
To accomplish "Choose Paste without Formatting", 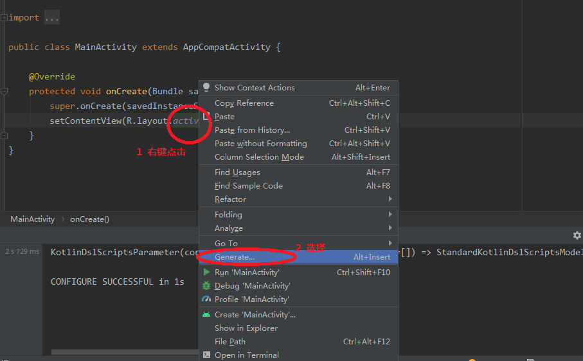I will point(298,143).
